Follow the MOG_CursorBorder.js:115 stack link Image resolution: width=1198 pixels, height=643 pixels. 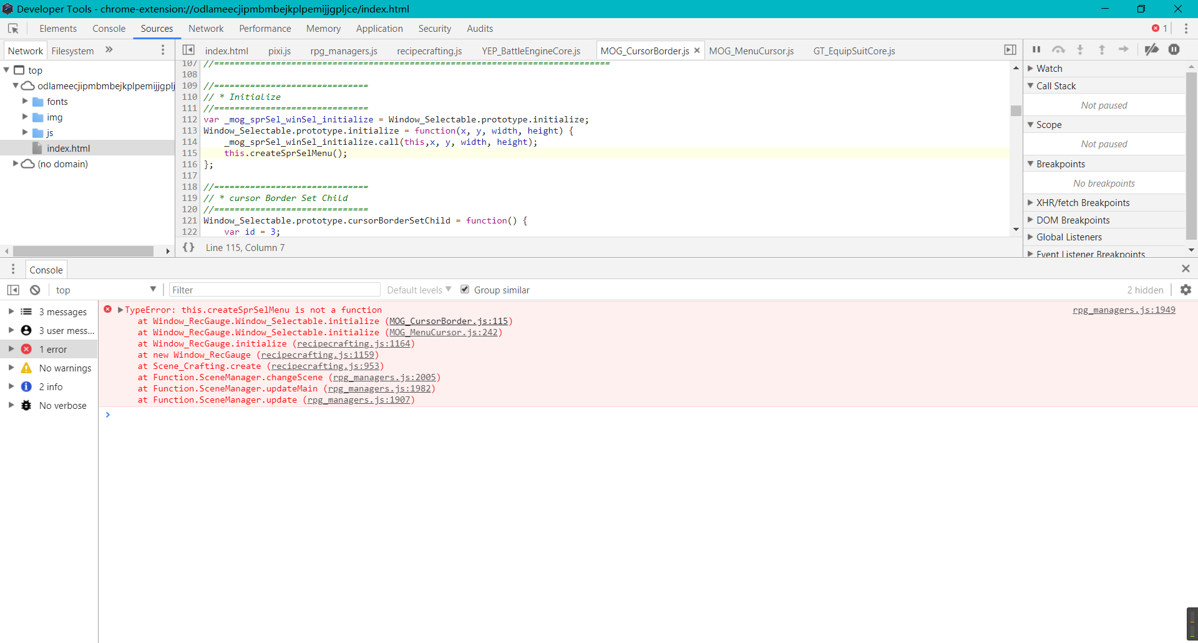[449, 321]
